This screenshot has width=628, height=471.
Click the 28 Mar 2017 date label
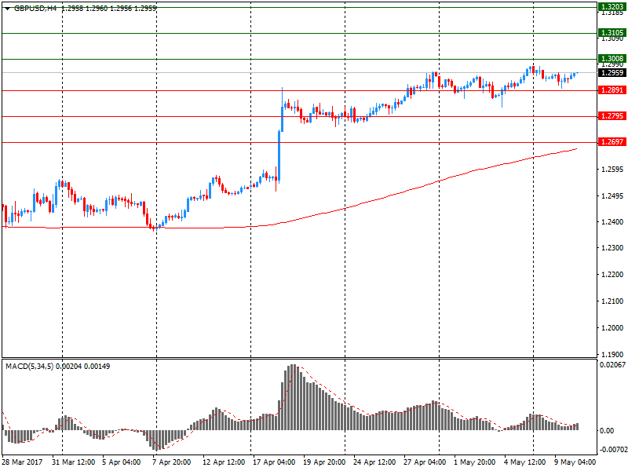click(x=23, y=462)
